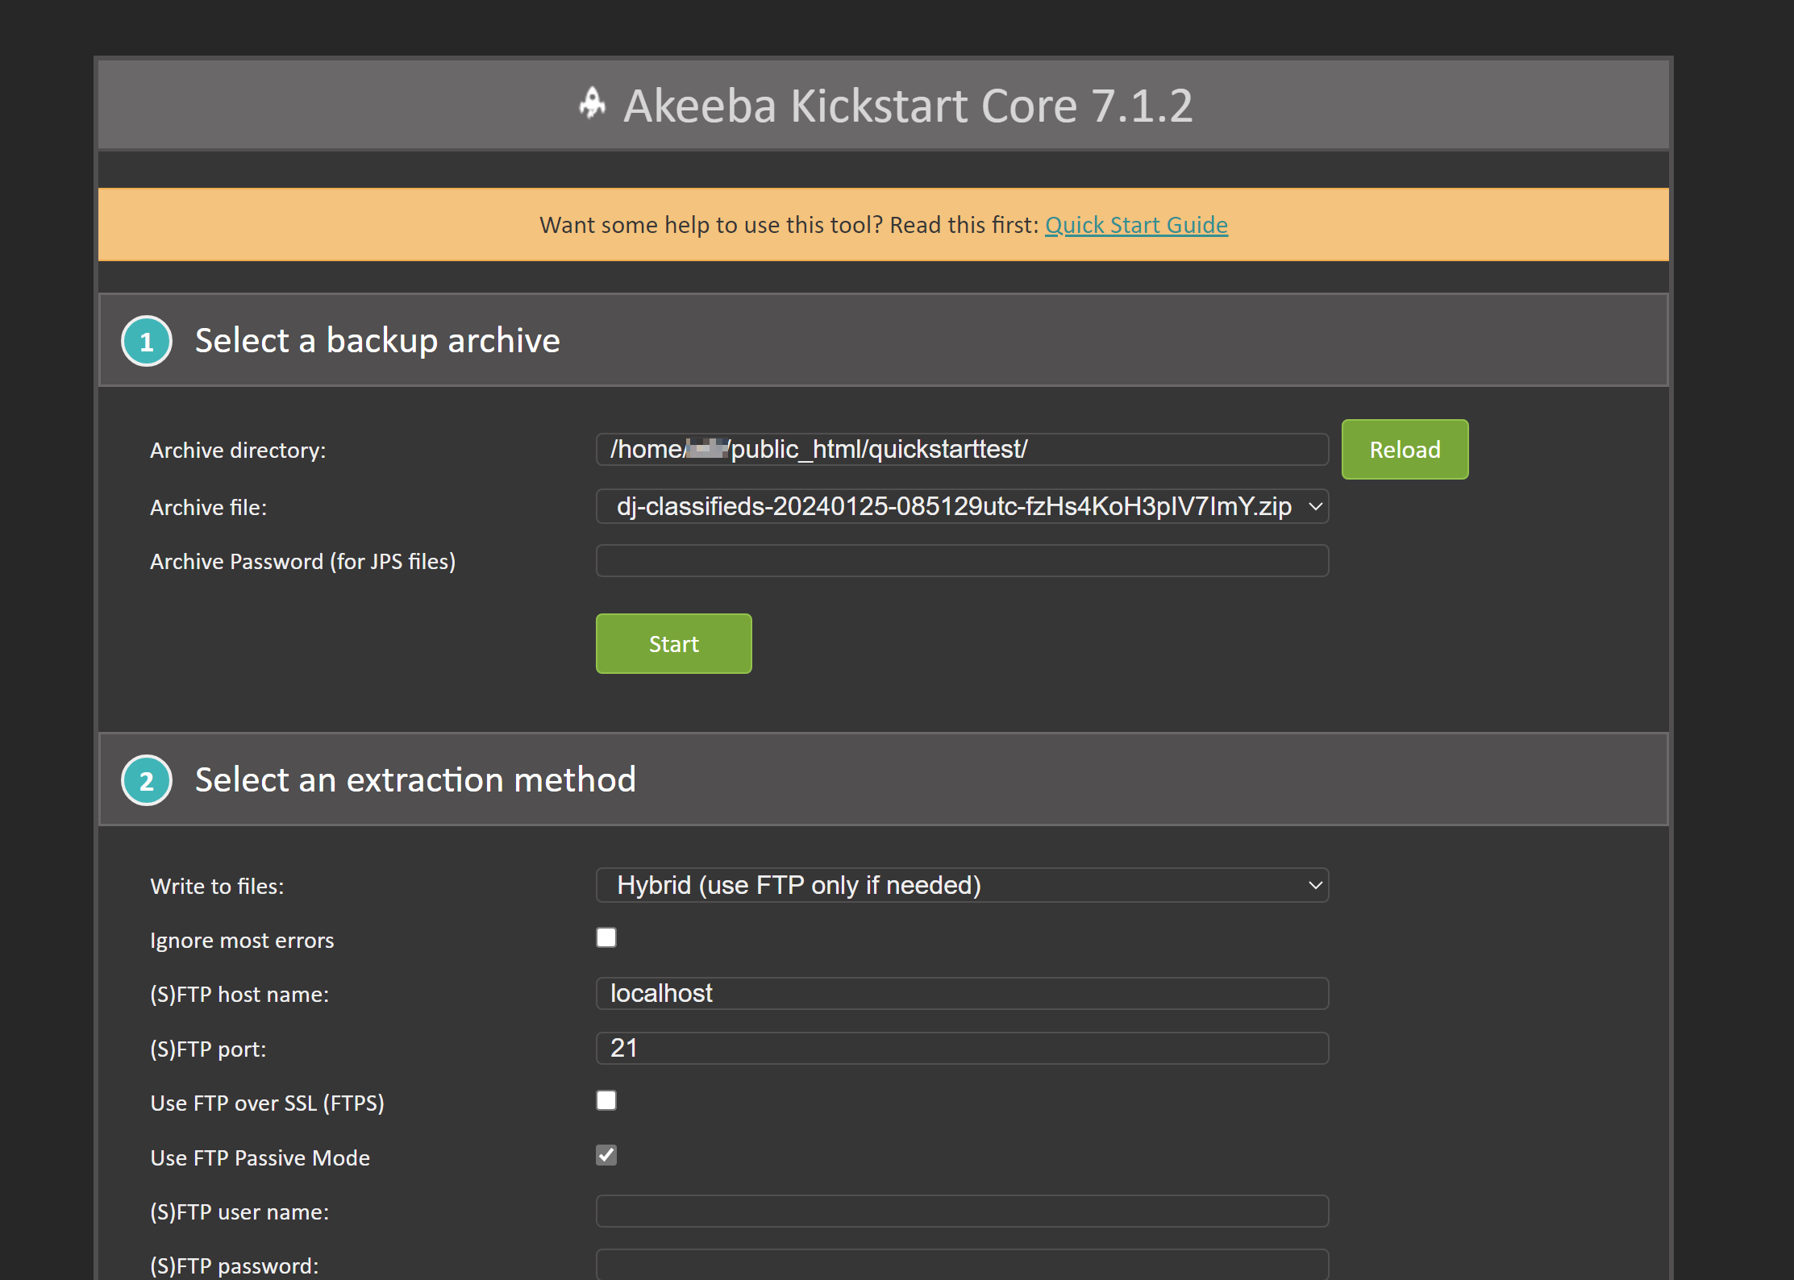Click the Select an extraction method heading
Image resolution: width=1794 pixels, height=1280 pixels.
415,779
